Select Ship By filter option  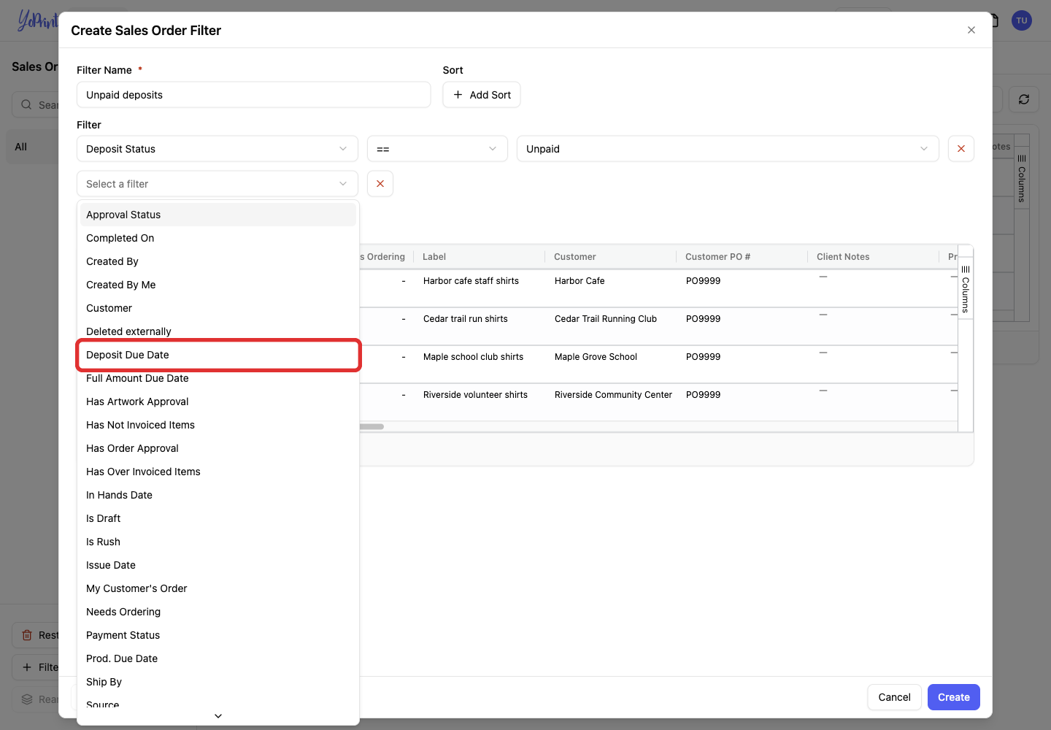tap(218, 682)
